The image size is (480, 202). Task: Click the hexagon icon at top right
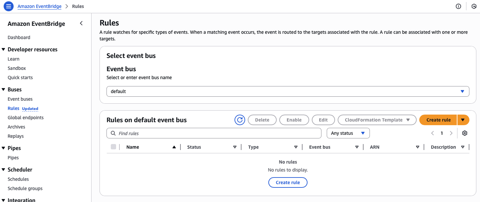(x=474, y=6)
